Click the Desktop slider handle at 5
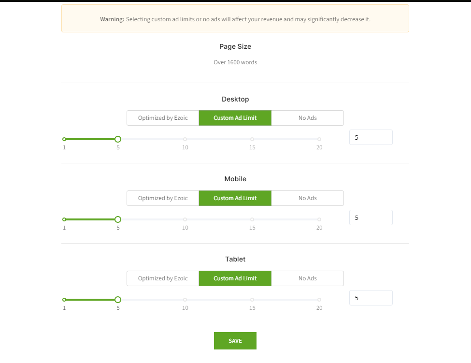This screenshot has width=471, height=363. click(118, 139)
